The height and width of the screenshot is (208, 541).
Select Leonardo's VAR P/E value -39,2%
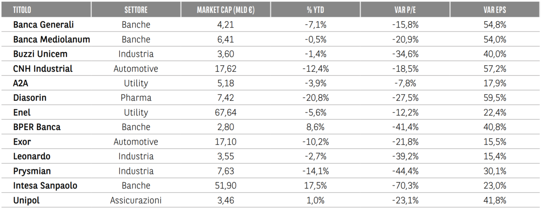tap(405, 157)
